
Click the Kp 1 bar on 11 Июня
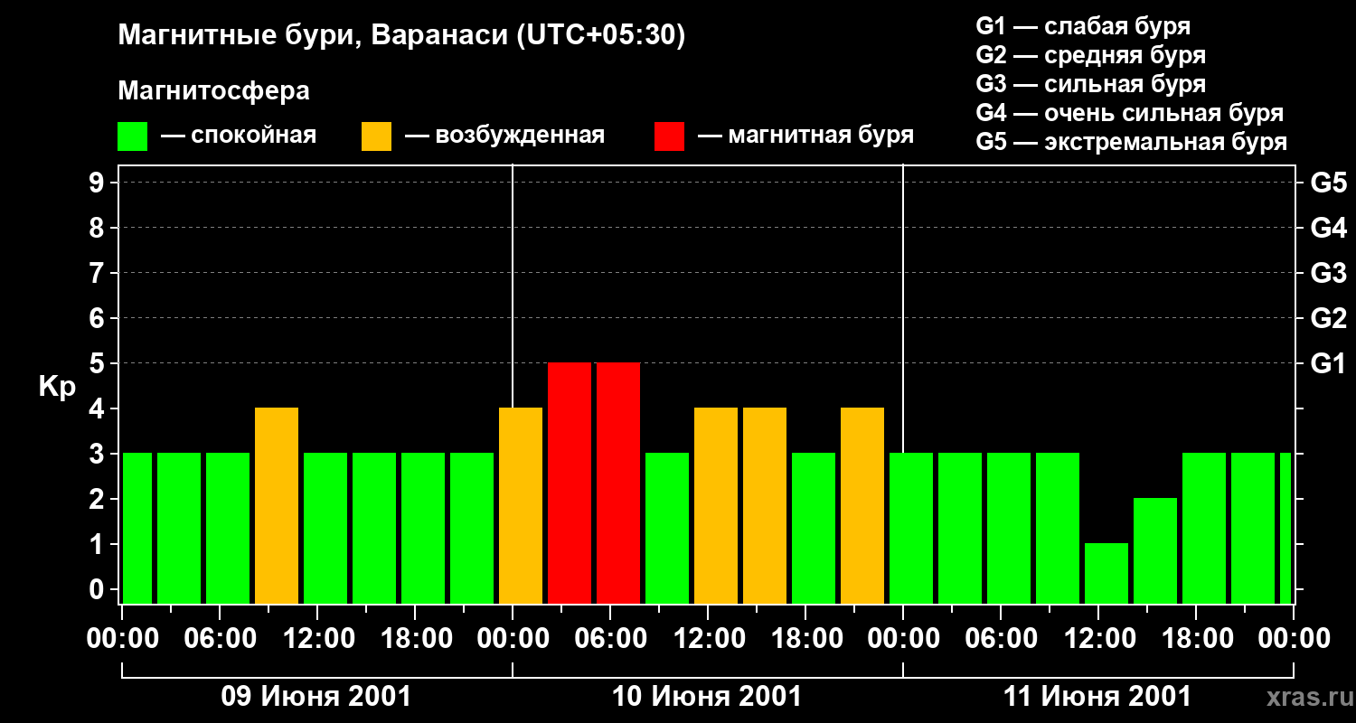(1106, 574)
